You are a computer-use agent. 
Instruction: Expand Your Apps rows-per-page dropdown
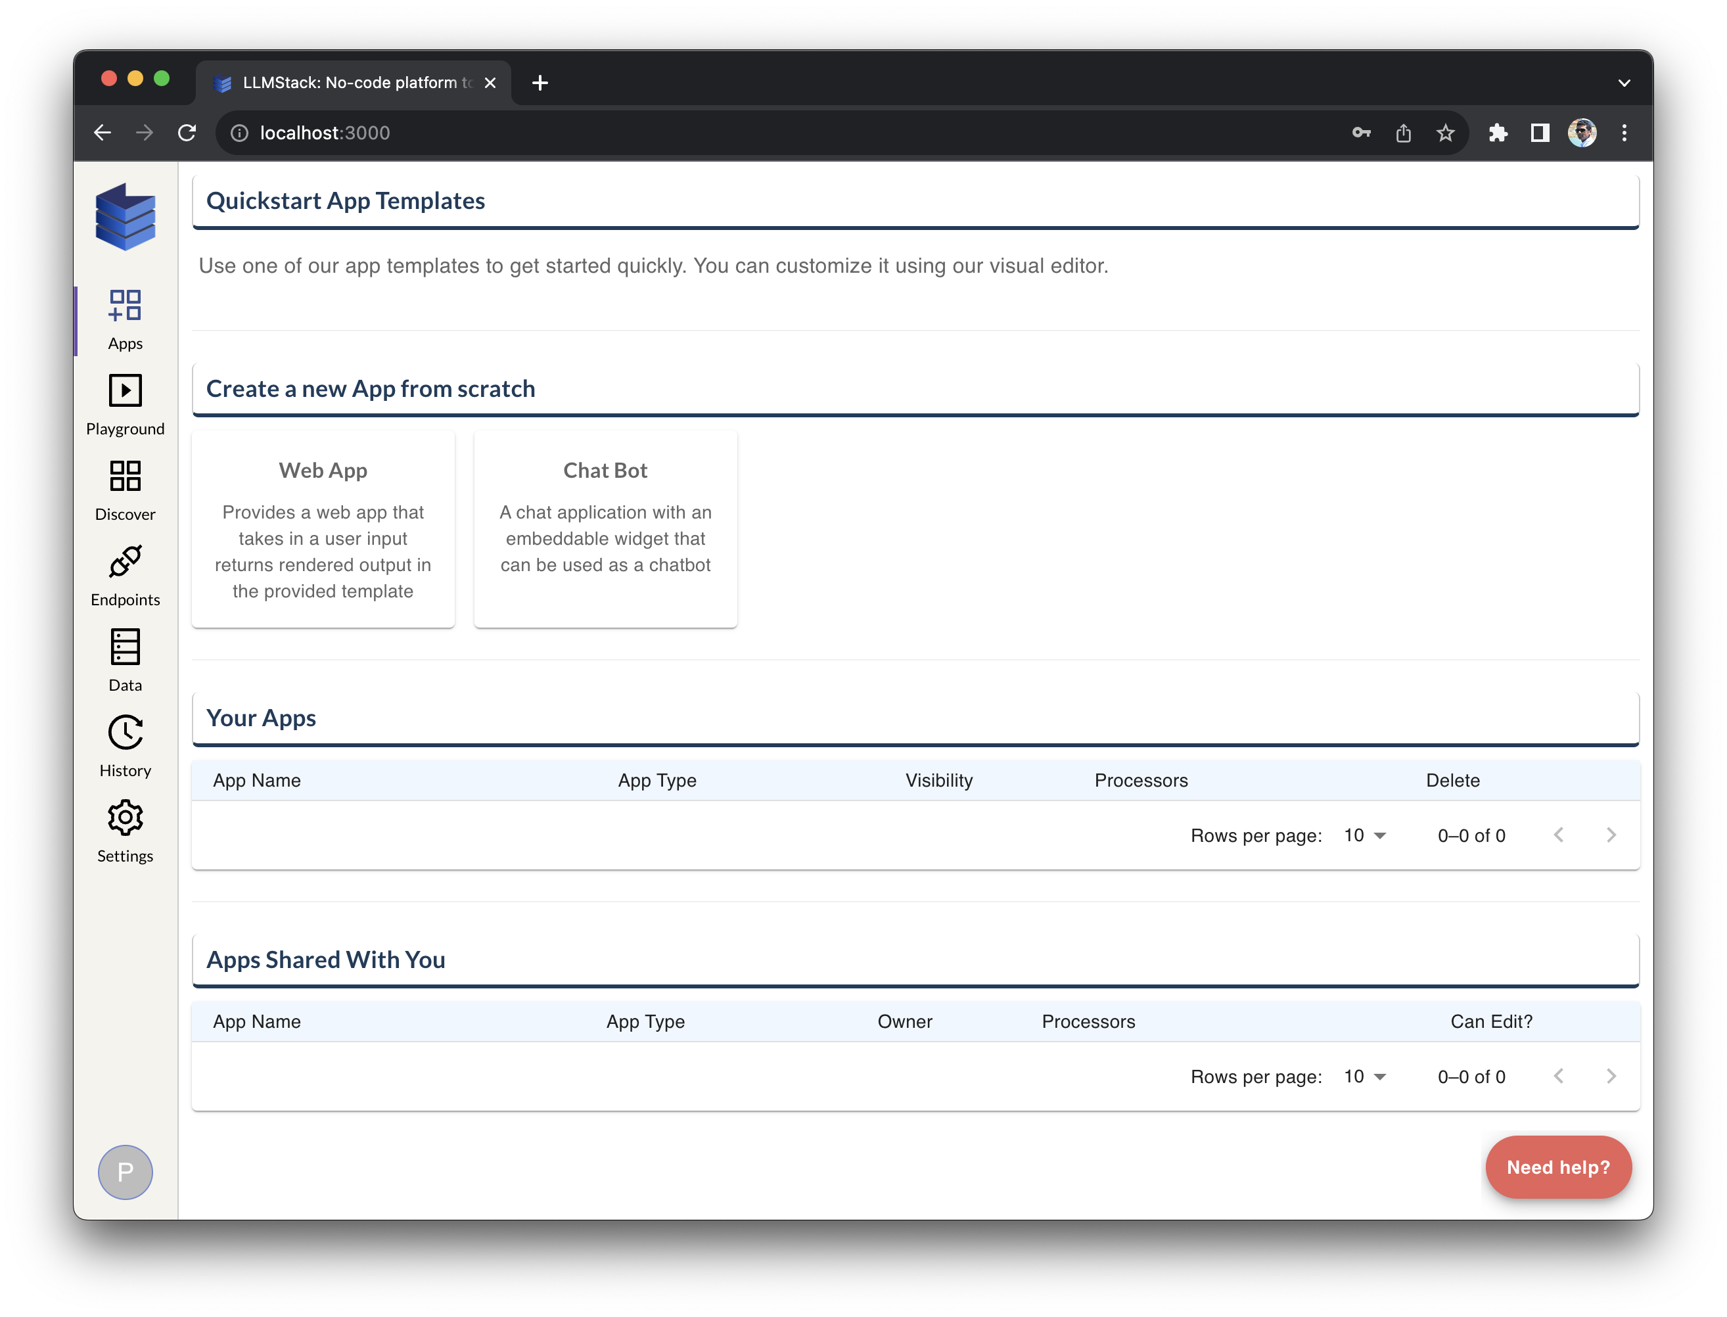(x=1365, y=836)
